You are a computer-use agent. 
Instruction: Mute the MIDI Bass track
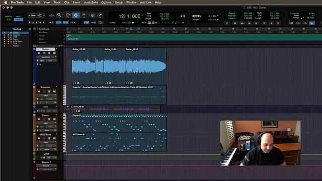(54, 138)
